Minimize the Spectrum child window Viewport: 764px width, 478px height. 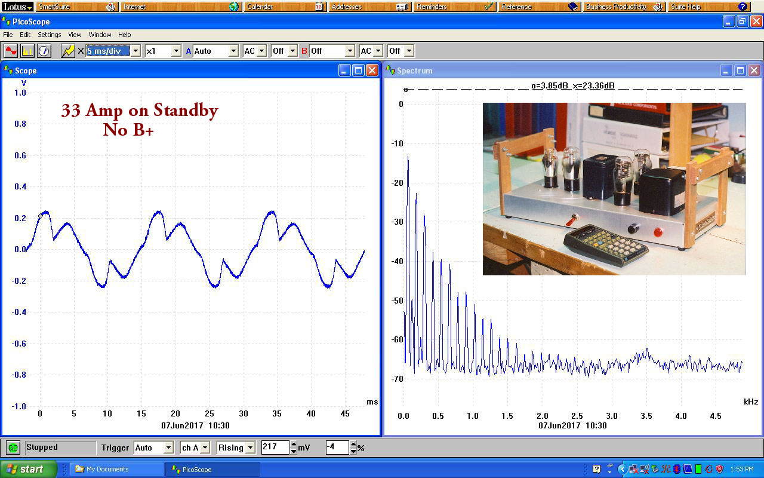(726, 71)
